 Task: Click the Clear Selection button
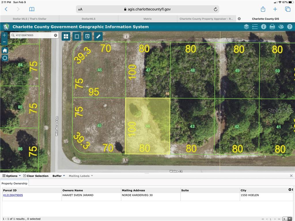coord(36,176)
